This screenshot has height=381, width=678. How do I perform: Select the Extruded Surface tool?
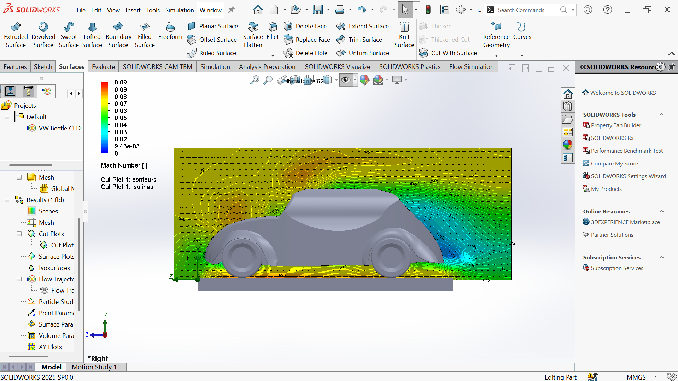click(x=16, y=35)
